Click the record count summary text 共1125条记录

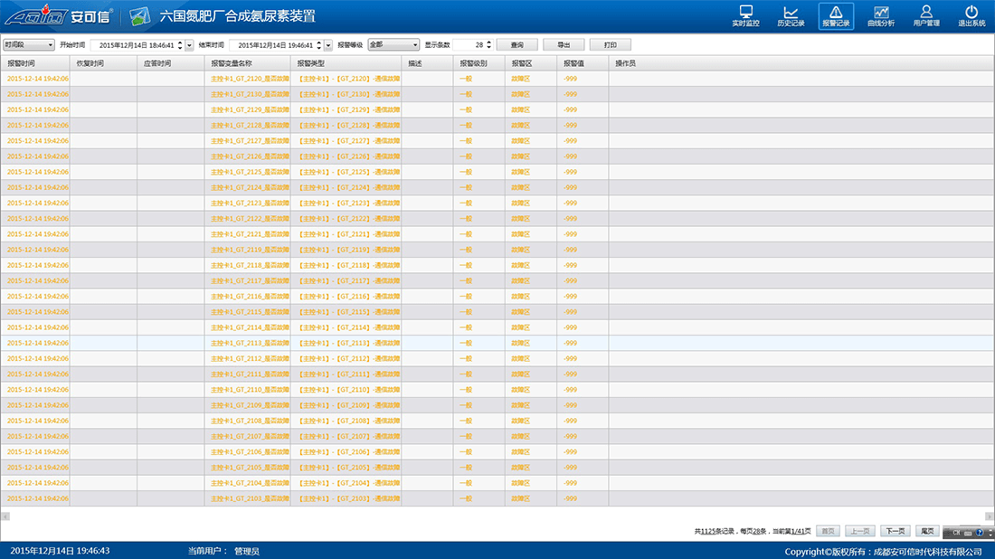click(x=714, y=531)
